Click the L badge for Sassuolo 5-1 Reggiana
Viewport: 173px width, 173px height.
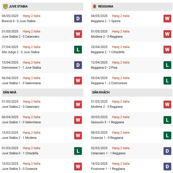167,120
